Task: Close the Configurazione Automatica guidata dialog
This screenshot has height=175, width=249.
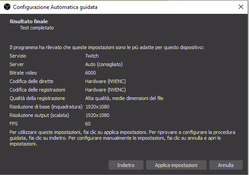Action: pyautogui.click(x=241, y=7)
